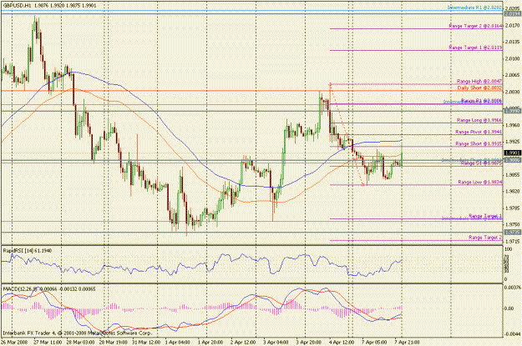The width and height of the screenshot is (522, 346).
Task: Click the 3 Apr 20:00 time label
Action: pyautogui.click(x=308, y=342)
